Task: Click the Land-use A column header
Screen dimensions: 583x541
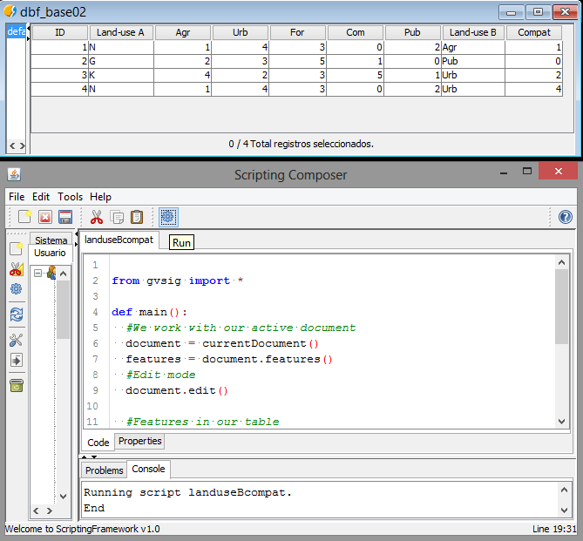Action: click(121, 32)
